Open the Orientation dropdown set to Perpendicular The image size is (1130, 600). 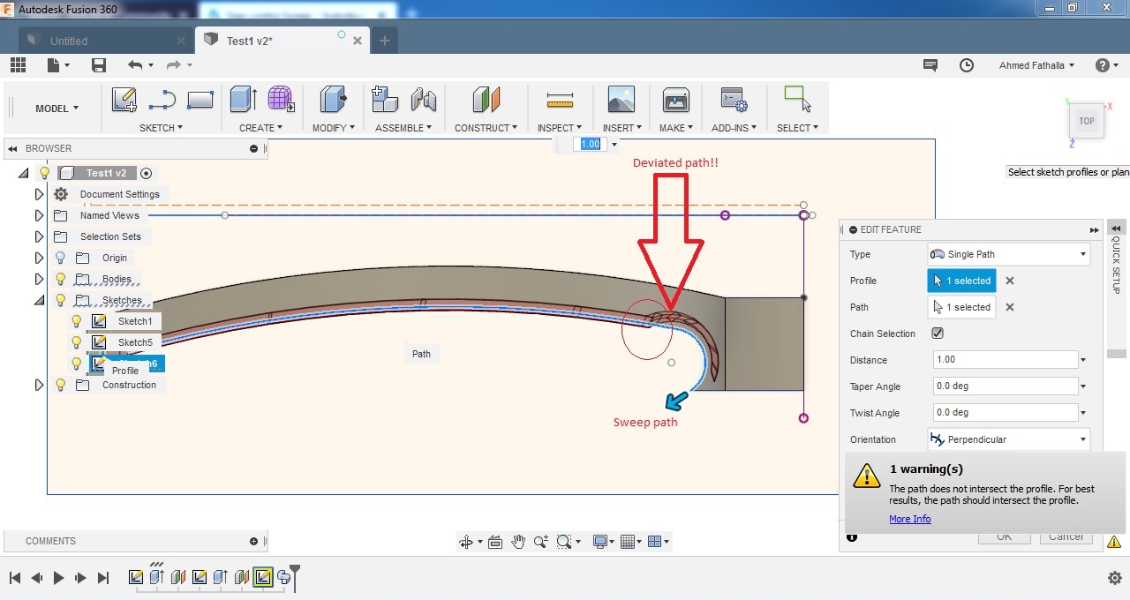1008,439
